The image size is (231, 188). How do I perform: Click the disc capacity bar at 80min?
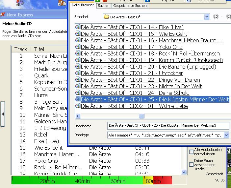tap(153, 181)
